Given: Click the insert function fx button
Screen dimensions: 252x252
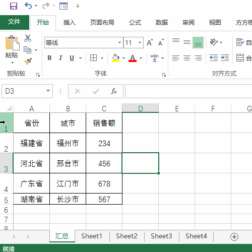Looking at the screenshot, I should click(114, 91).
